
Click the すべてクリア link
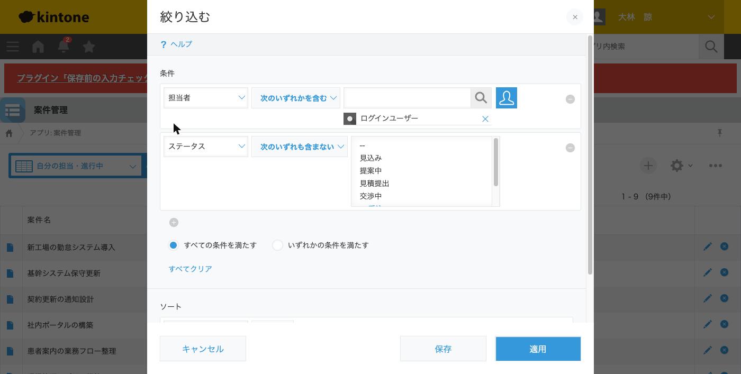coord(190,269)
